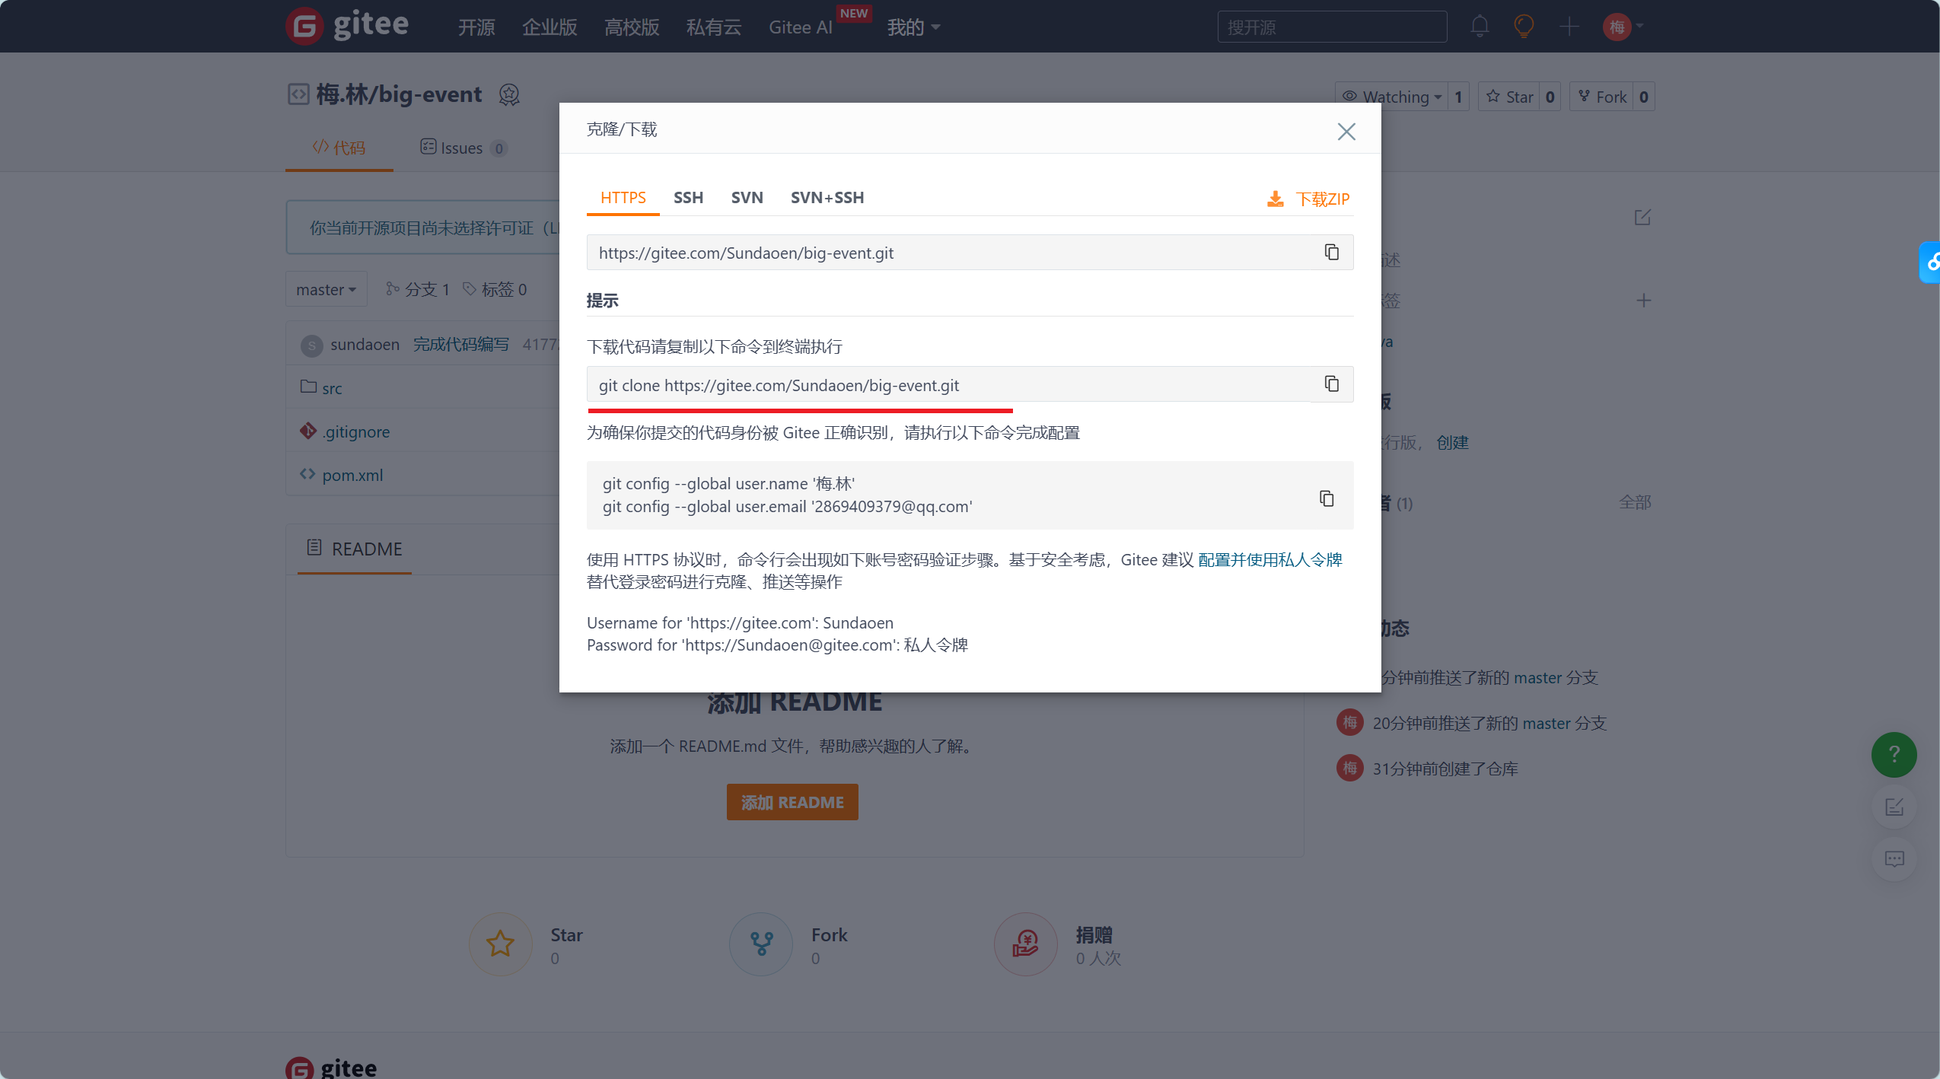The height and width of the screenshot is (1079, 1940).
Task: Close the 克隆/下载 dialog
Action: (1346, 132)
